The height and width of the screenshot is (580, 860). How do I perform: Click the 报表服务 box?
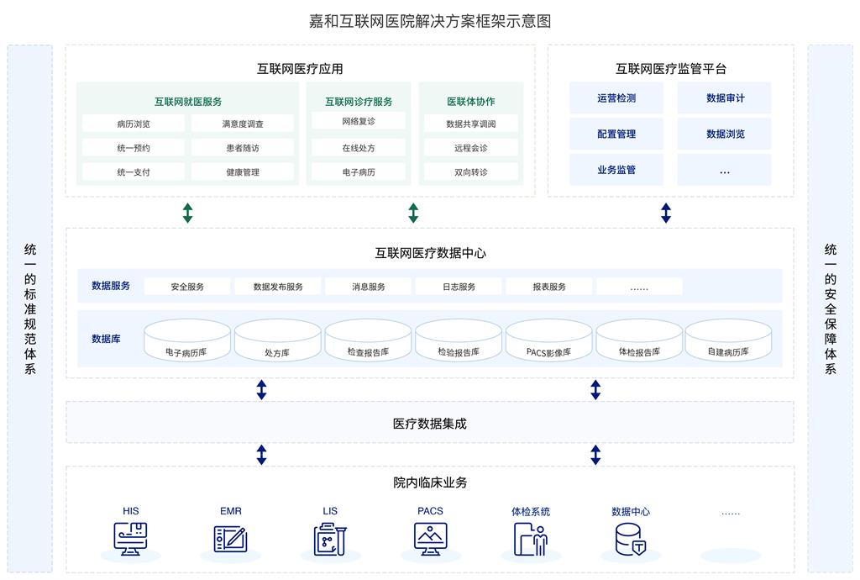point(548,287)
